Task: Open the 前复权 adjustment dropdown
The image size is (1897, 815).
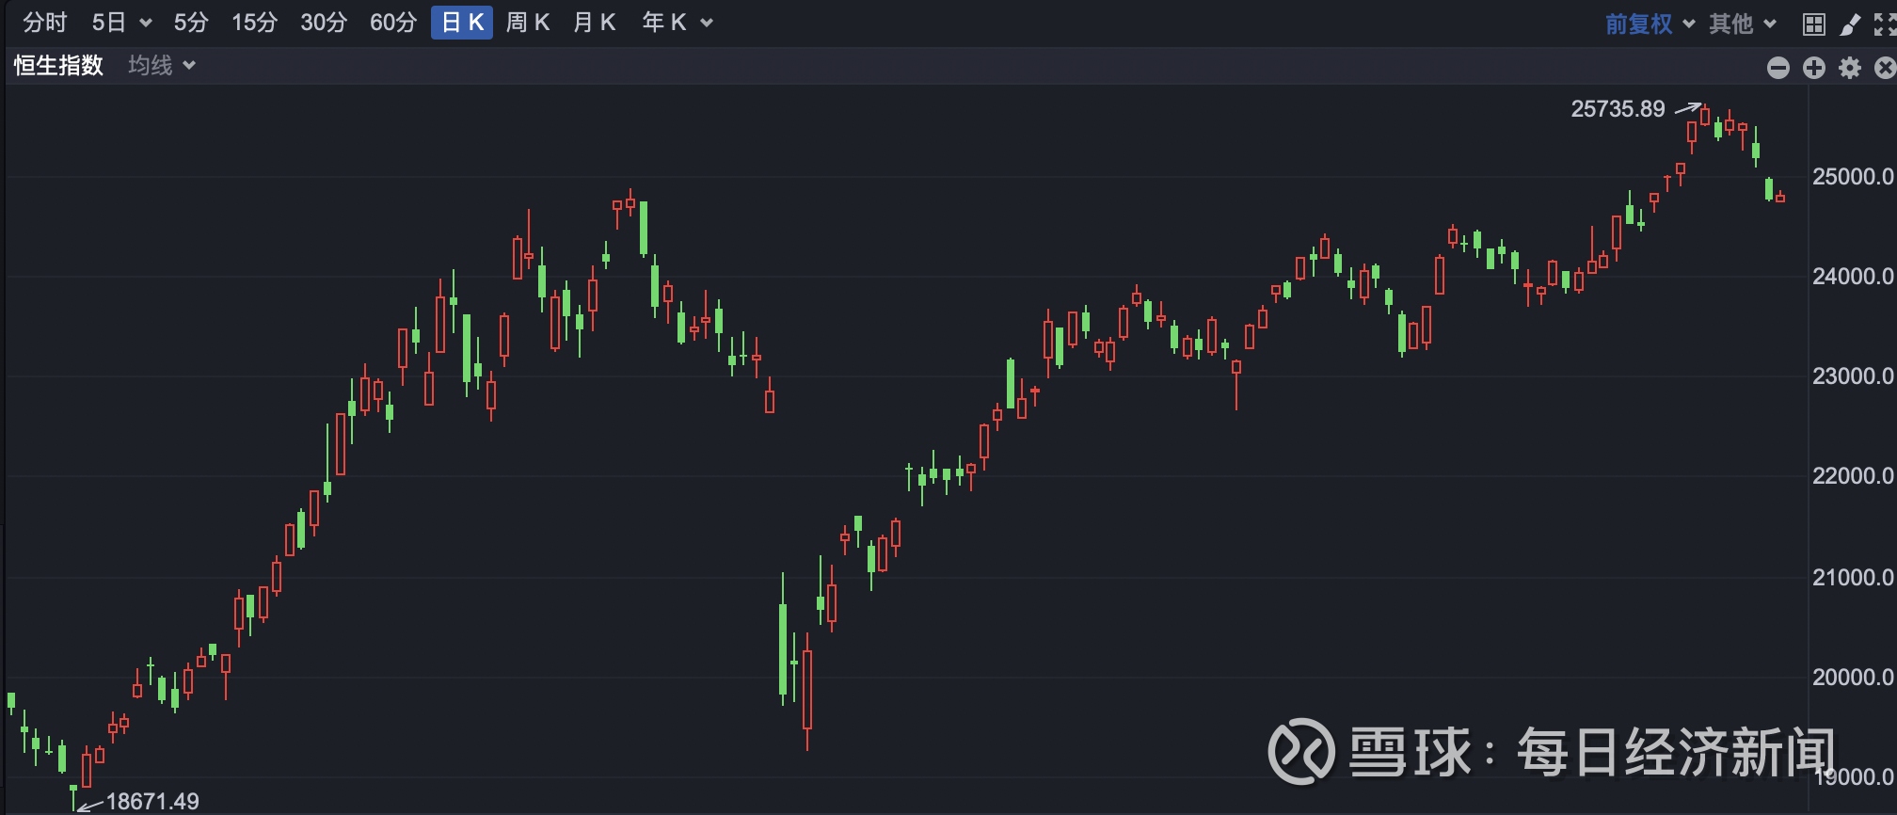Action: pos(1650,24)
